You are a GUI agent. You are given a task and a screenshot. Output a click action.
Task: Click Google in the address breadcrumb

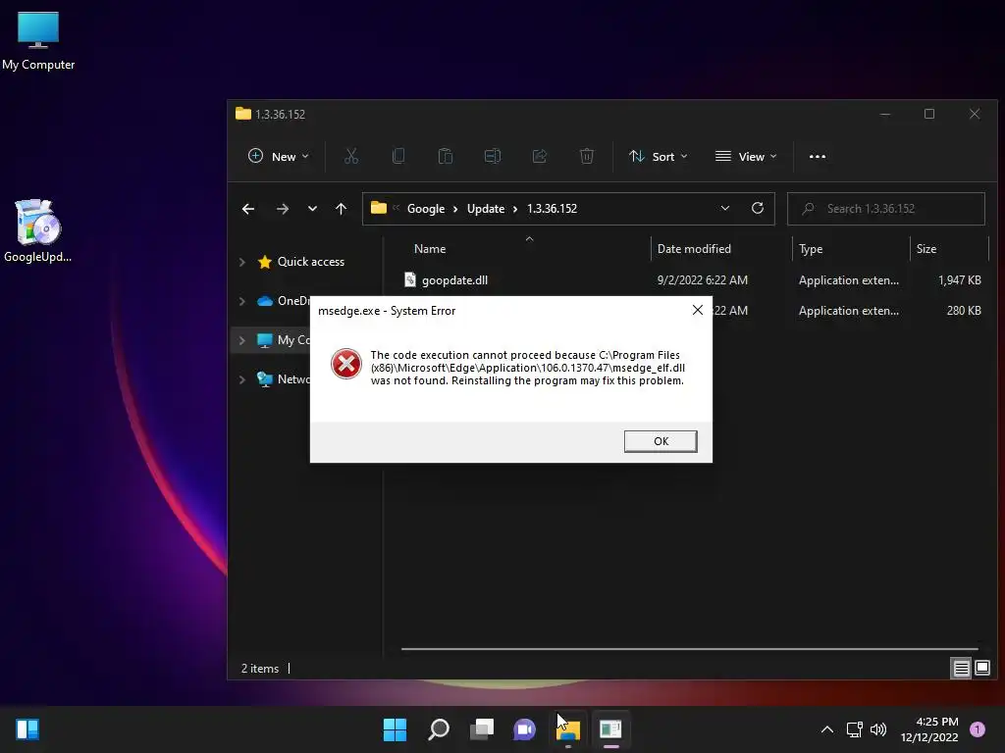426,209
